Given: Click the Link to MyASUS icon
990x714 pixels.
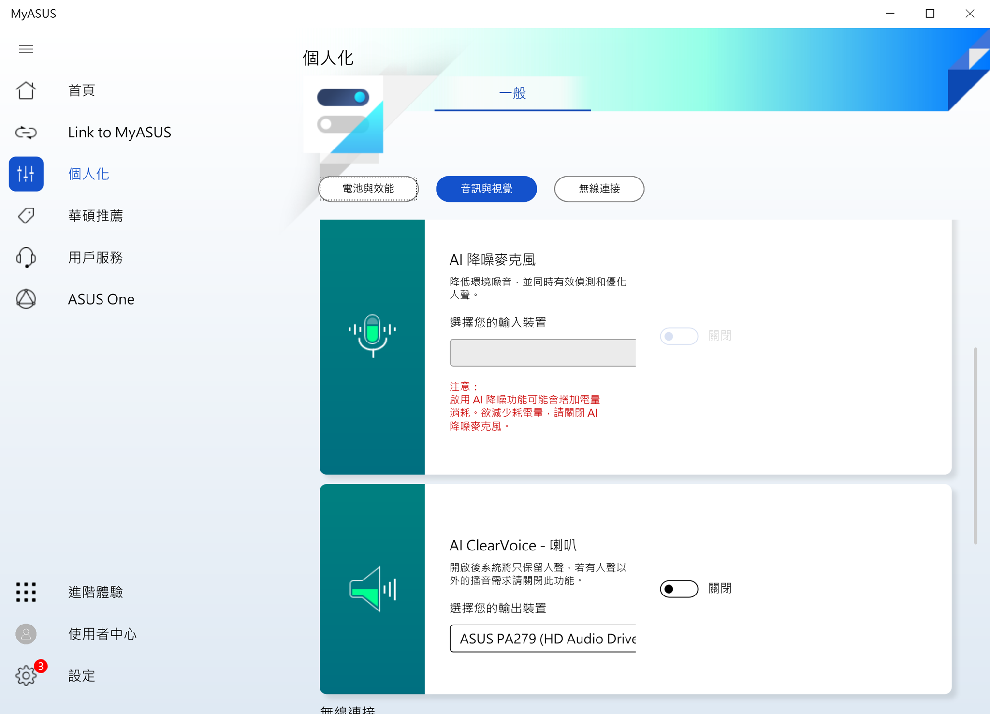Looking at the screenshot, I should click(x=26, y=132).
